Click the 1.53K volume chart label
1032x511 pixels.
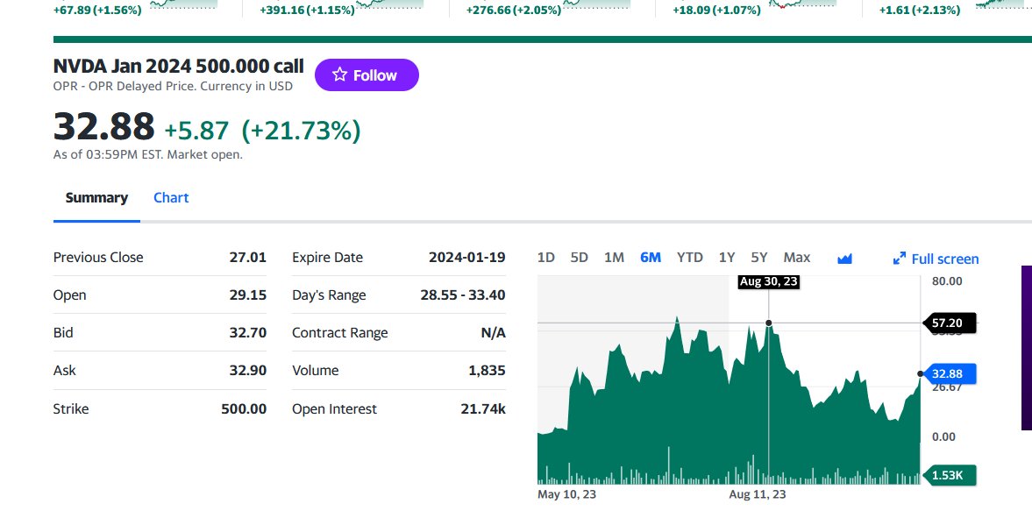tap(950, 475)
